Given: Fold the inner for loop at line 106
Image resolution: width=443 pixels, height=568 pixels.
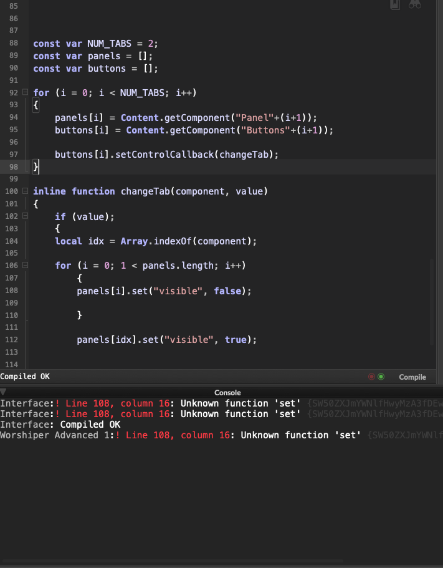Looking at the screenshot, I should point(25,266).
